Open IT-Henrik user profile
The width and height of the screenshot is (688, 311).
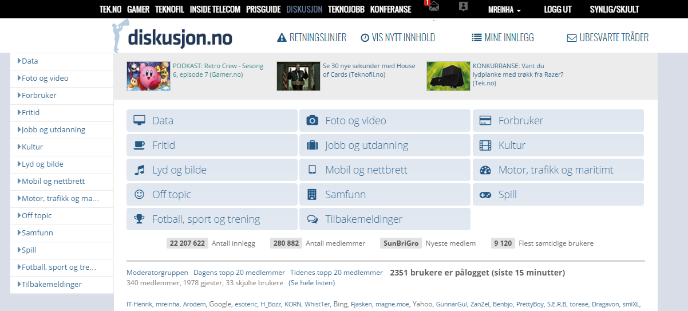140,305
